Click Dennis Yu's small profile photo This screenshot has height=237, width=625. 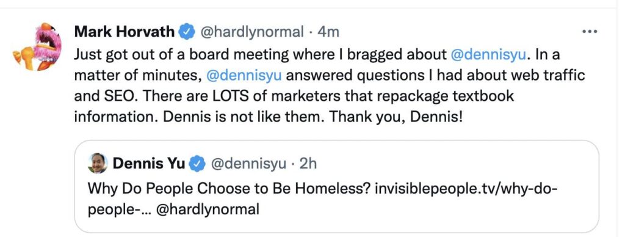click(x=98, y=163)
